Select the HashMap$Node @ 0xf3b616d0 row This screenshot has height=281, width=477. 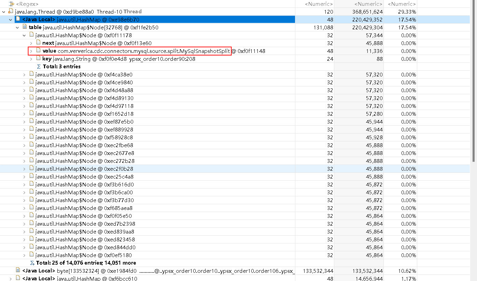tap(235, 184)
